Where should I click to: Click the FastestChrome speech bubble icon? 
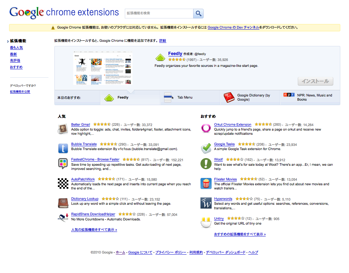(63, 164)
